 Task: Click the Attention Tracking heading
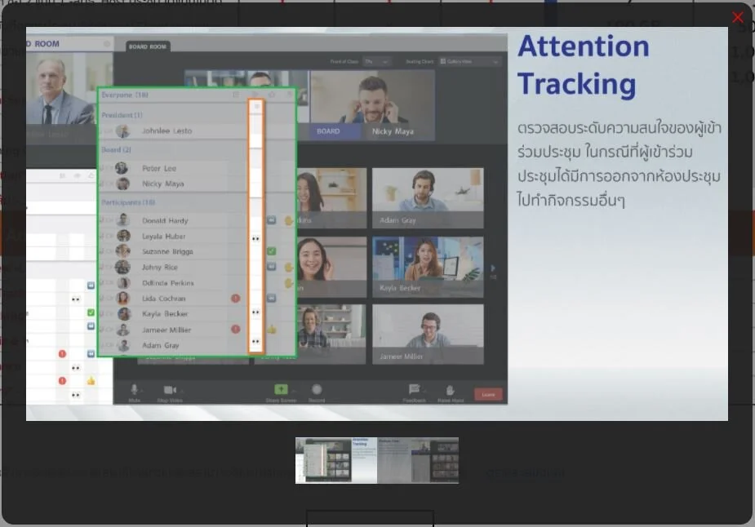coord(583,65)
